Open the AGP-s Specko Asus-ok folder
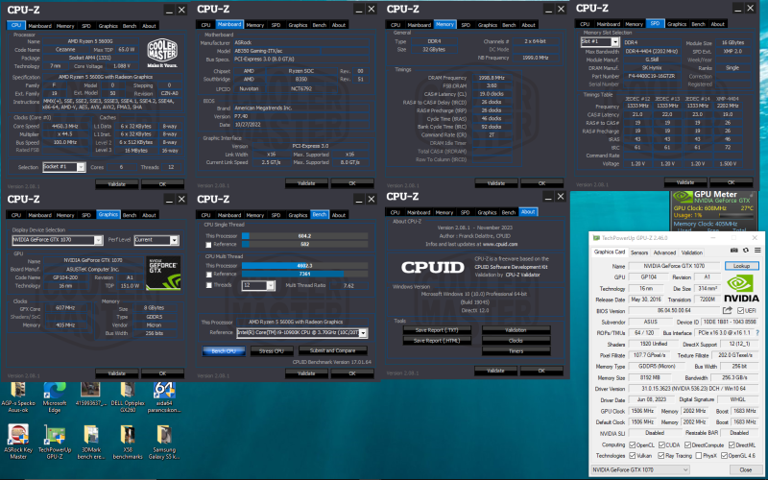Image resolution: width=768 pixels, height=480 pixels. tap(18, 397)
